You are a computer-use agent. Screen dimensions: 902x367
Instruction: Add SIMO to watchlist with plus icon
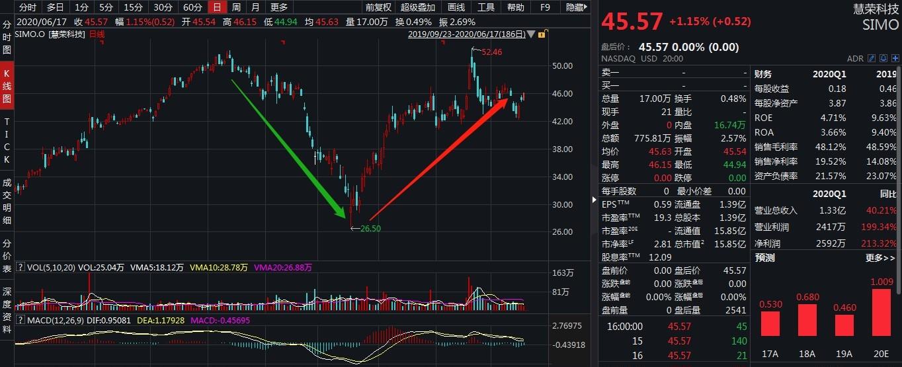pos(895,58)
